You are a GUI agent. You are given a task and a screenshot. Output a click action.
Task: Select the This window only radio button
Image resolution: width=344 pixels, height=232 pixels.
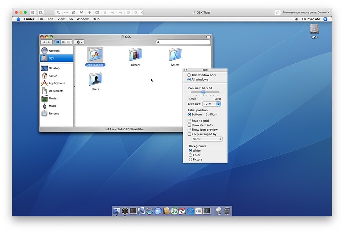click(189, 75)
